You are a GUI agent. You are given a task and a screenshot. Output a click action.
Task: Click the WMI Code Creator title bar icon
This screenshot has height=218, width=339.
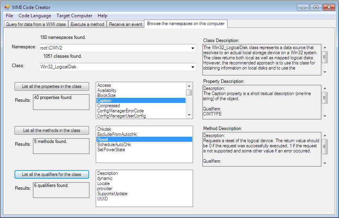(x=7, y=7)
